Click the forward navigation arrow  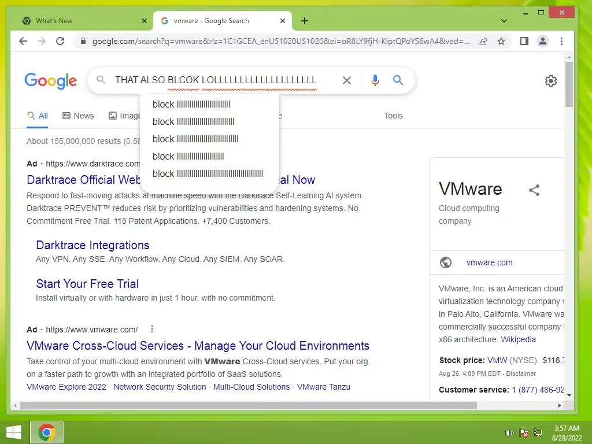(x=42, y=41)
